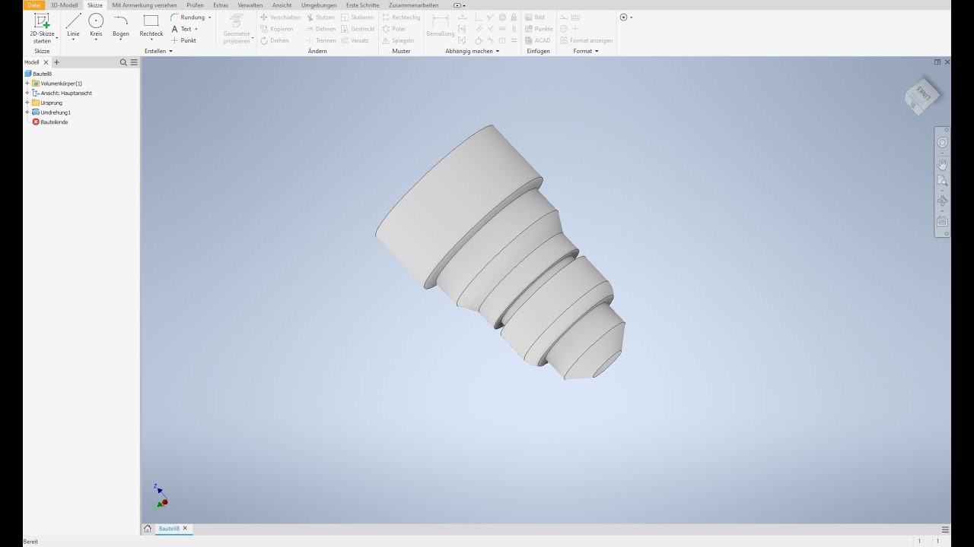This screenshot has height=547, width=974.
Task: Click the Look At tool in navigation bar
Action: tap(942, 221)
